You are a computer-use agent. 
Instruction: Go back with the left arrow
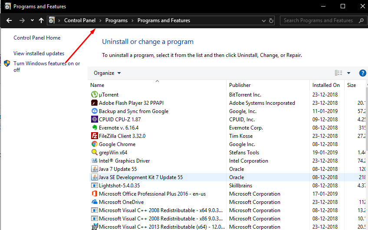click(9, 20)
